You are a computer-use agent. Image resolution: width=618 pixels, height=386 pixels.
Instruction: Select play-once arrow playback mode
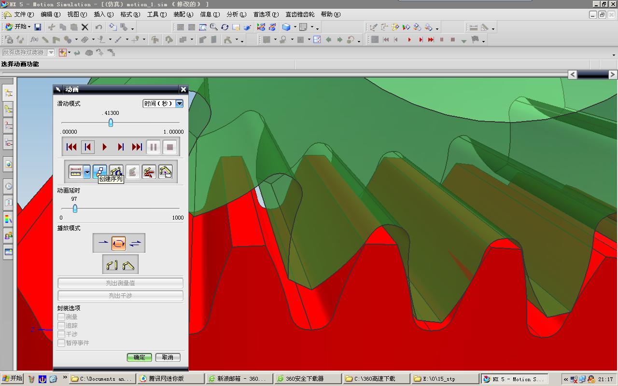click(103, 243)
